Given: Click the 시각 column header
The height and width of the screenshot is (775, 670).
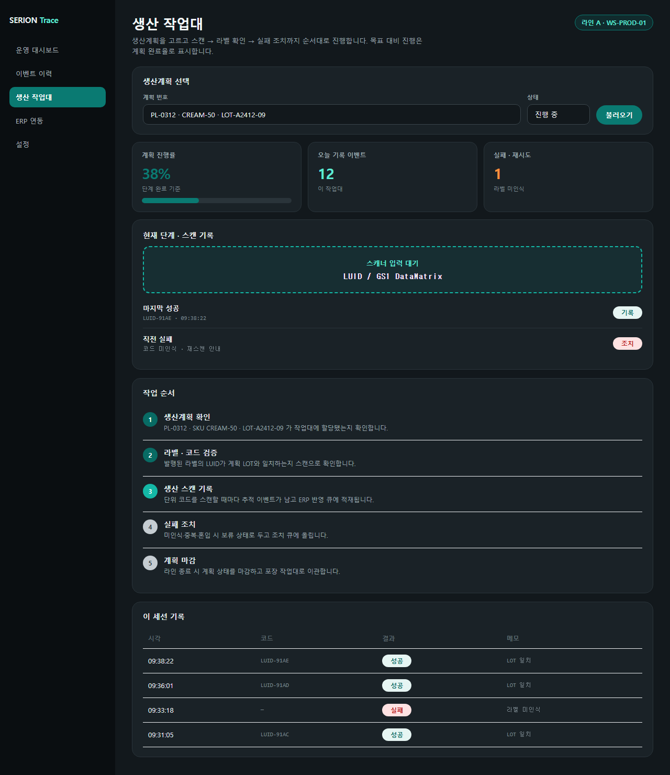Looking at the screenshot, I should (154, 638).
